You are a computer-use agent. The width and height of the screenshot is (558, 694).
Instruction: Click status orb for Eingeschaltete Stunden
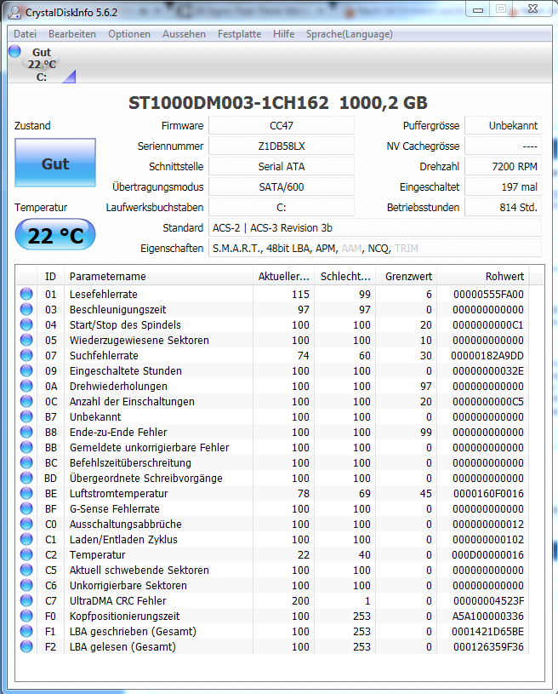[26, 370]
